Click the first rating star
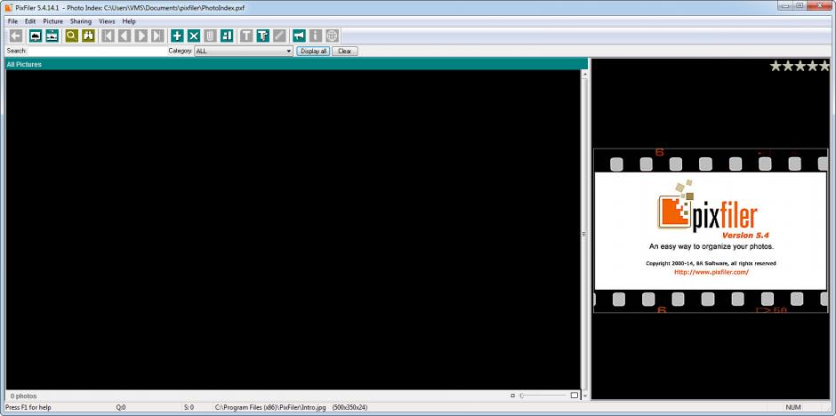This screenshot has height=416, width=836. click(776, 66)
